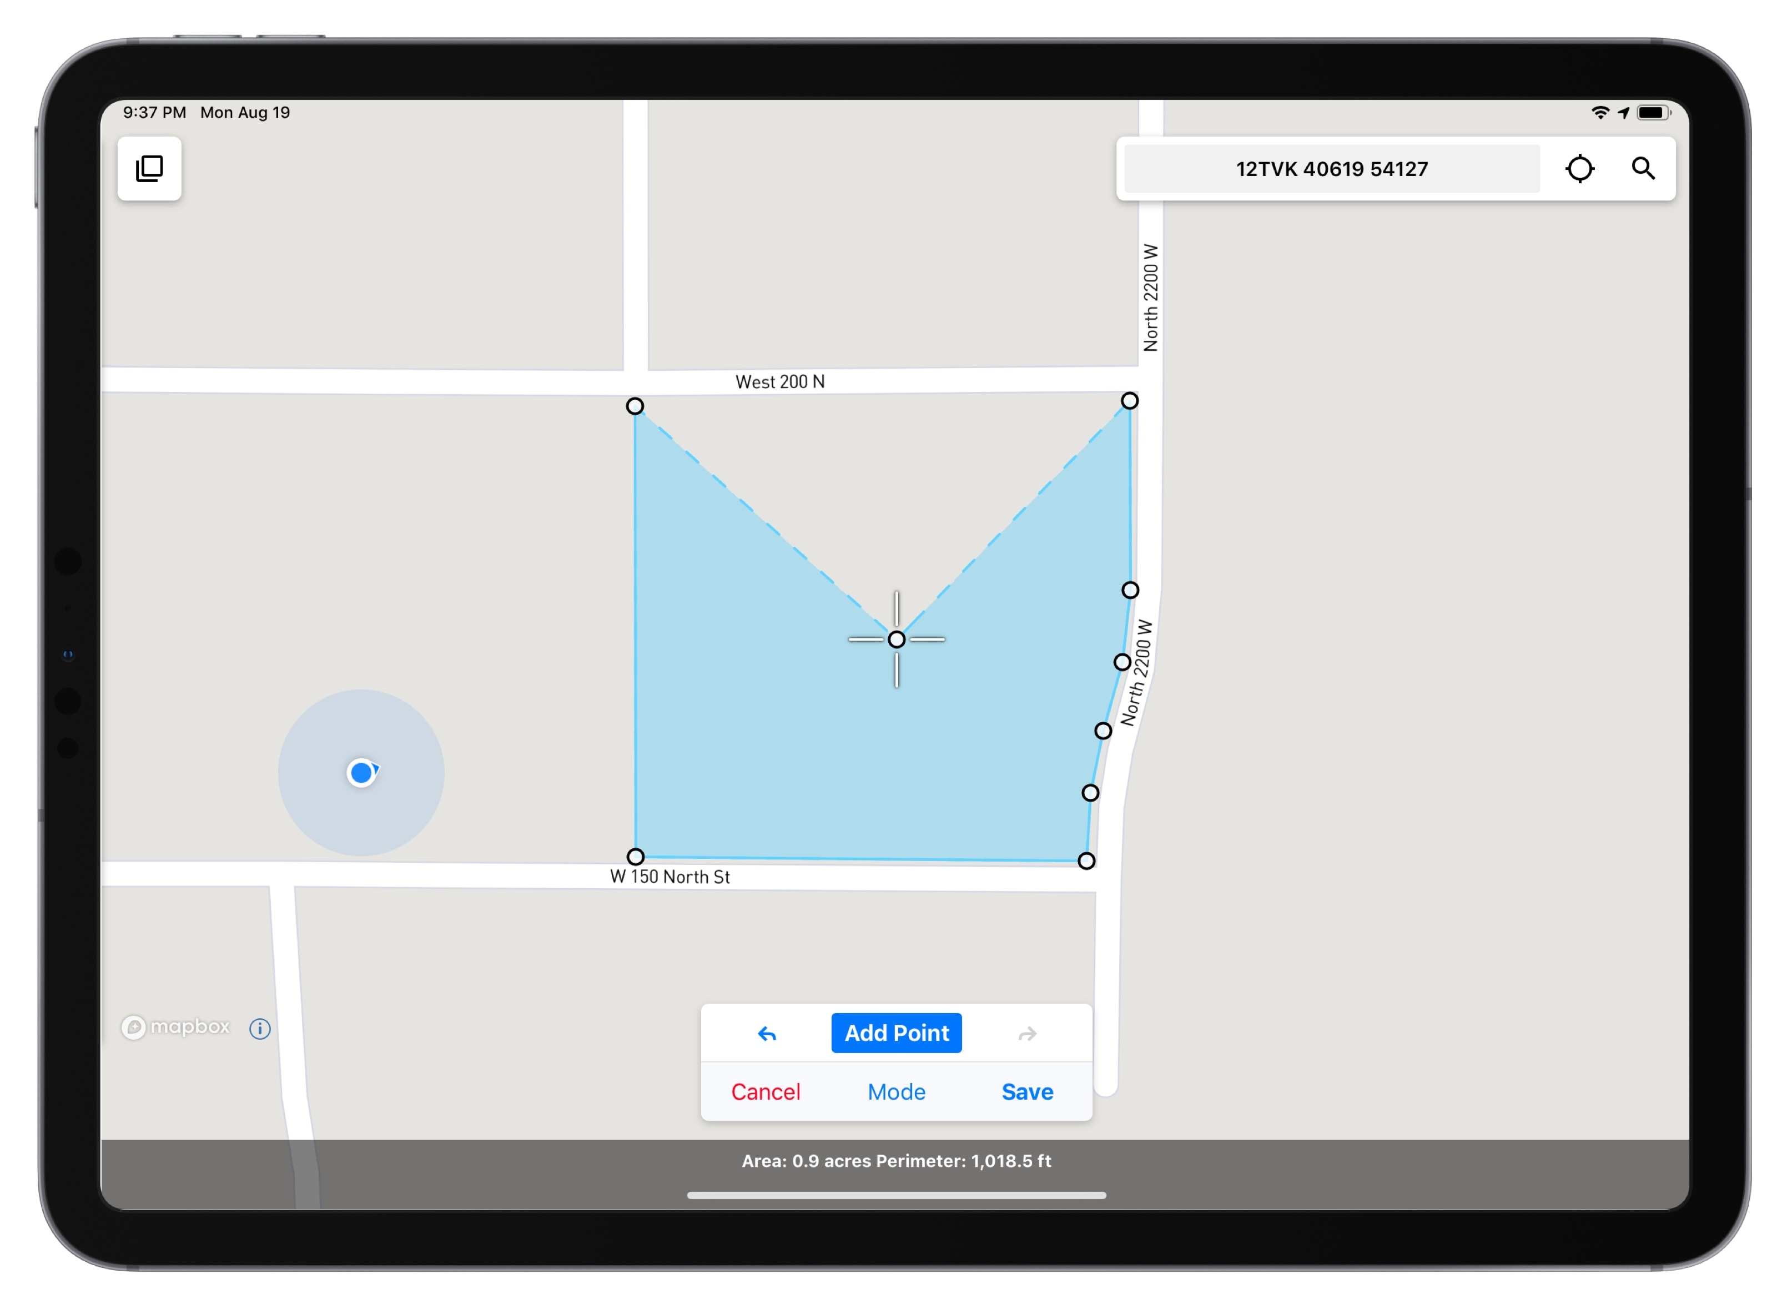This screenshot has height=1309, width=1792.
Task: Tap the W 150 North St road label
Action: [670, 877]
